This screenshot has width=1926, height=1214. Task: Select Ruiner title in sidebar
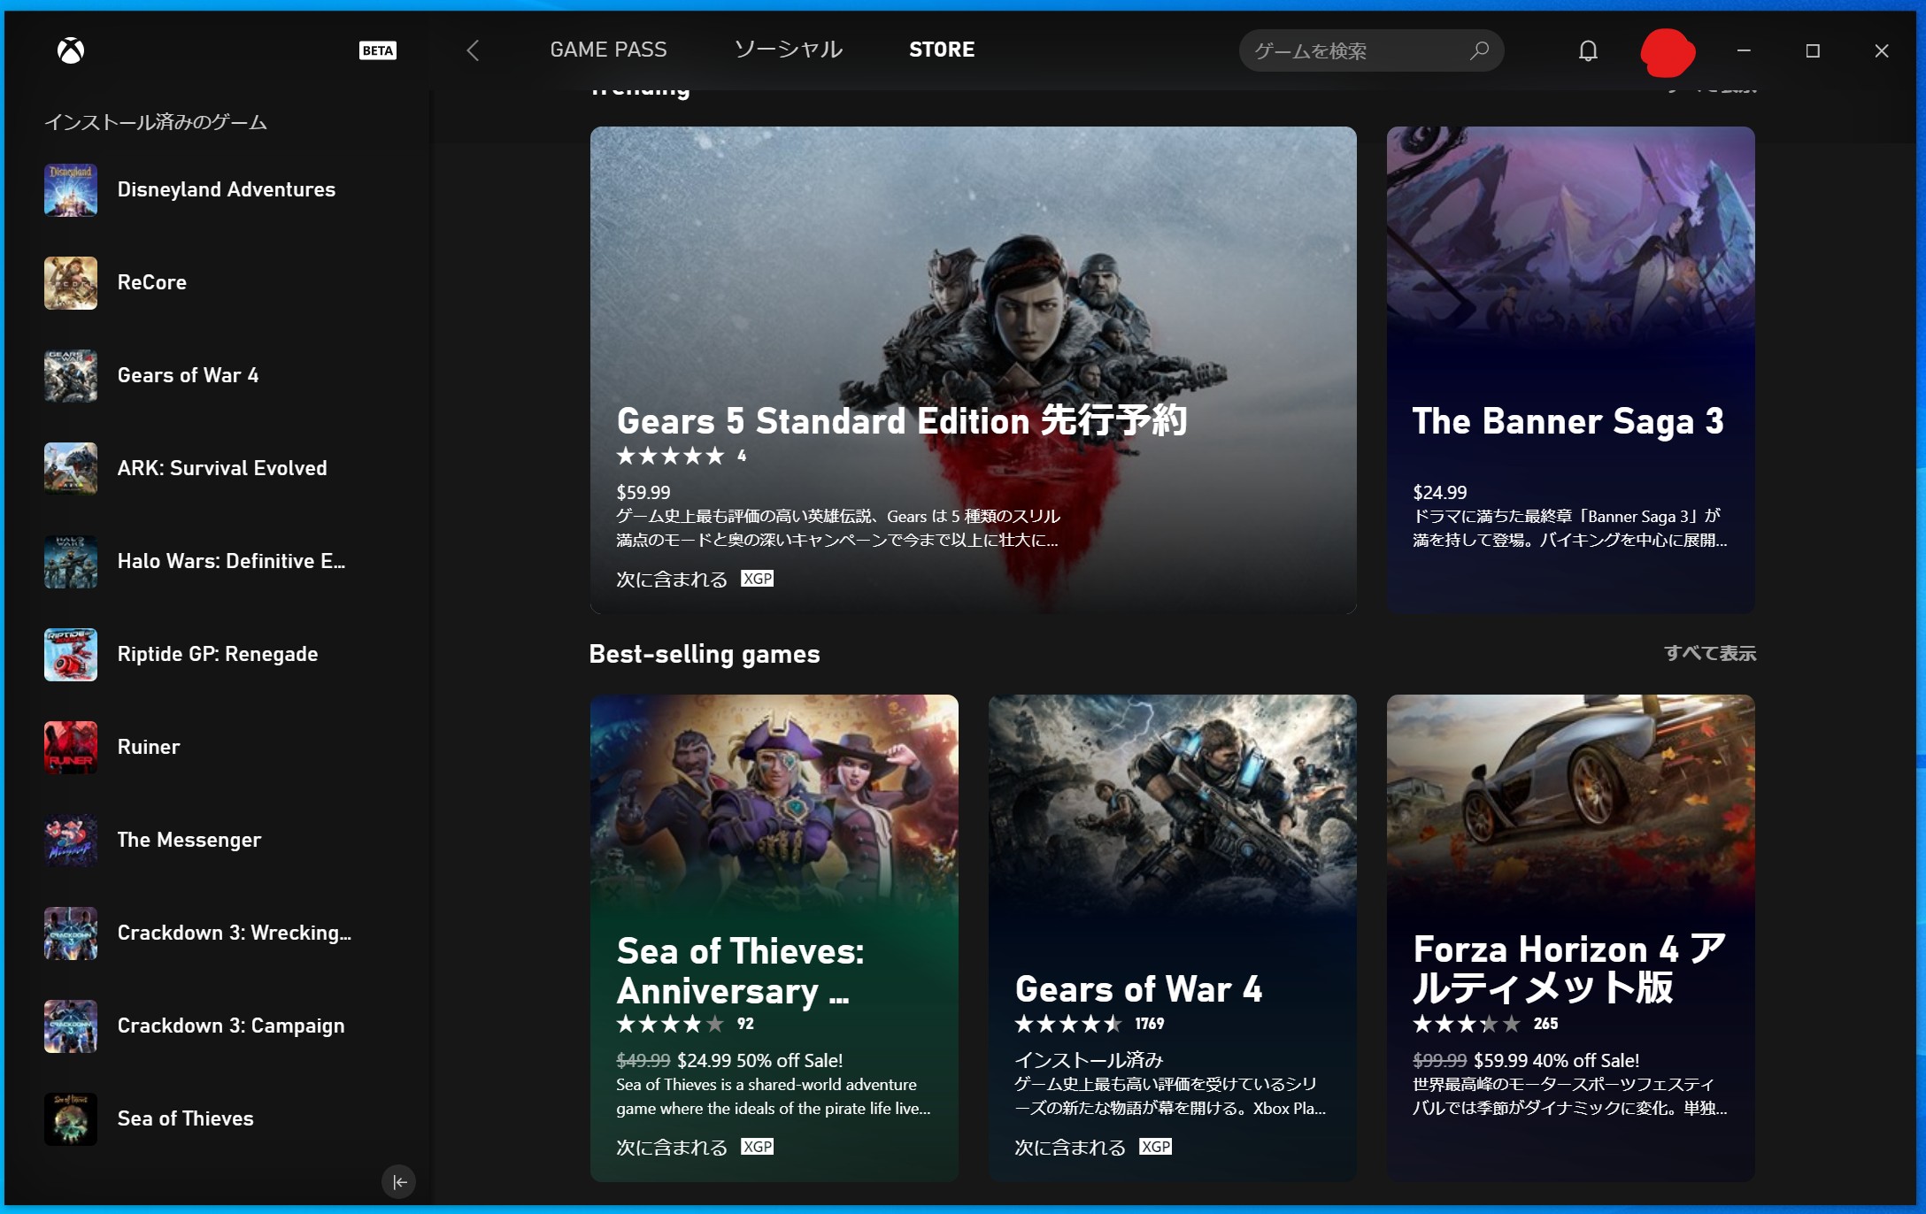coord(149,747)
